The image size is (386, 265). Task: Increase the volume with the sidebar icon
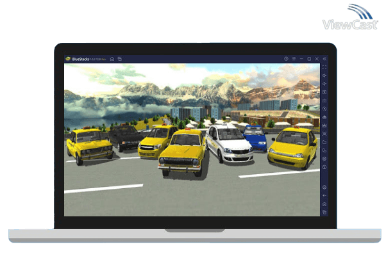coord(324,76)
